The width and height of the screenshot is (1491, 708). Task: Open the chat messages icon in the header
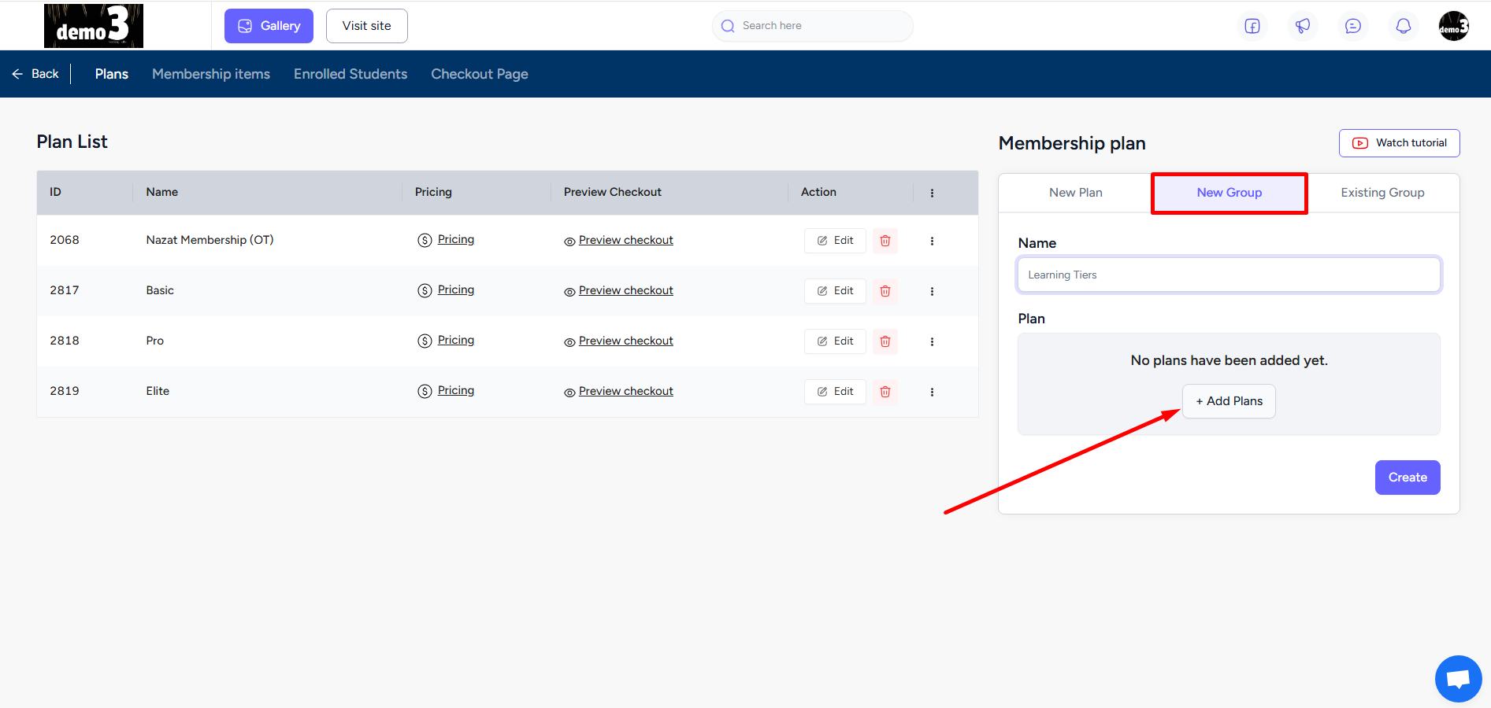coord(1353,26)
